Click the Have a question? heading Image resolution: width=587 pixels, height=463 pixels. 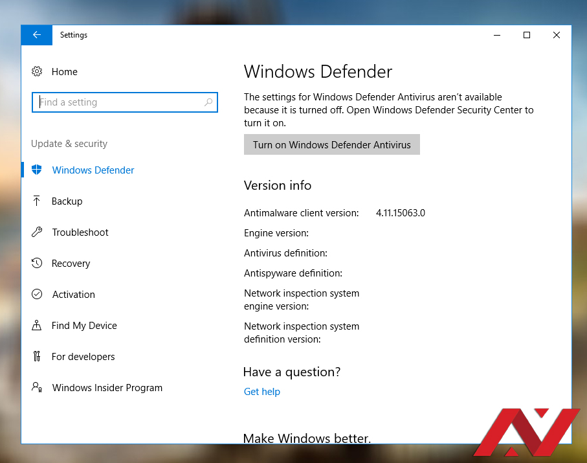[x=292, y=372]
